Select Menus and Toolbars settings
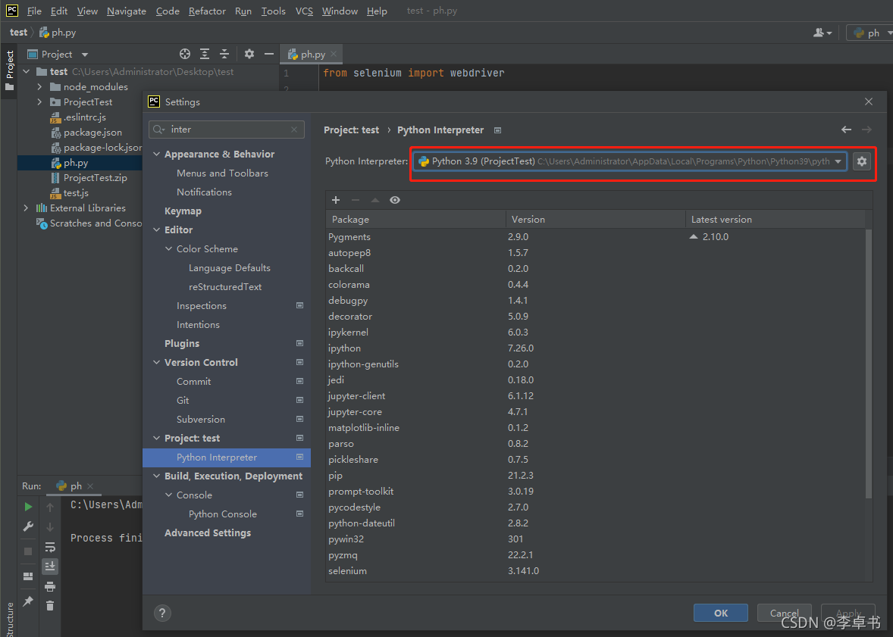 (x=222, y=173)
